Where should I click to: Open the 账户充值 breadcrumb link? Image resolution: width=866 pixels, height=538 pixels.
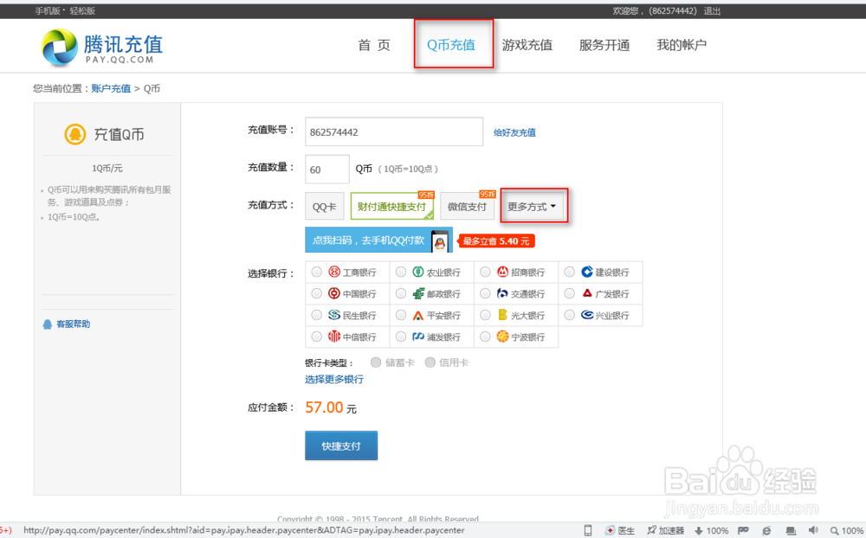point(111,88)
